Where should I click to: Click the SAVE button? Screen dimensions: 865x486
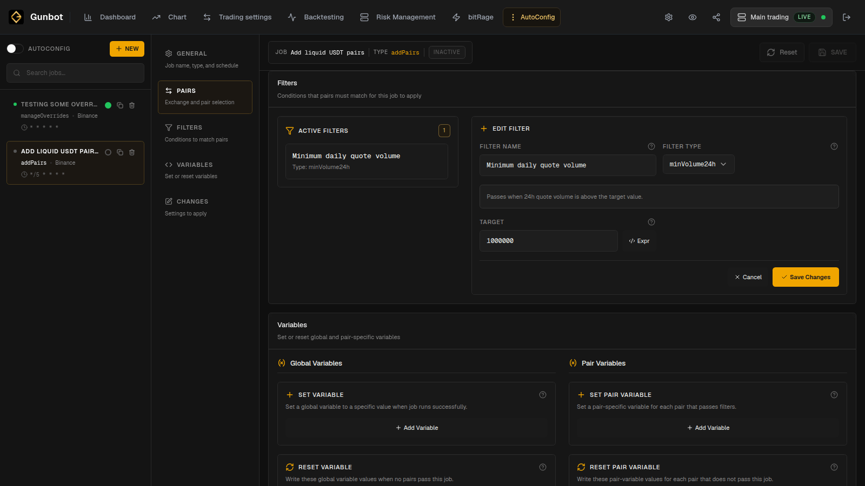pyautogui.click(x=833, y=52)
